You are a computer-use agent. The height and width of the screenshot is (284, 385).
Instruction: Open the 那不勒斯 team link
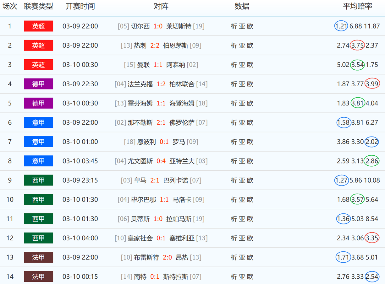point(140,123)
